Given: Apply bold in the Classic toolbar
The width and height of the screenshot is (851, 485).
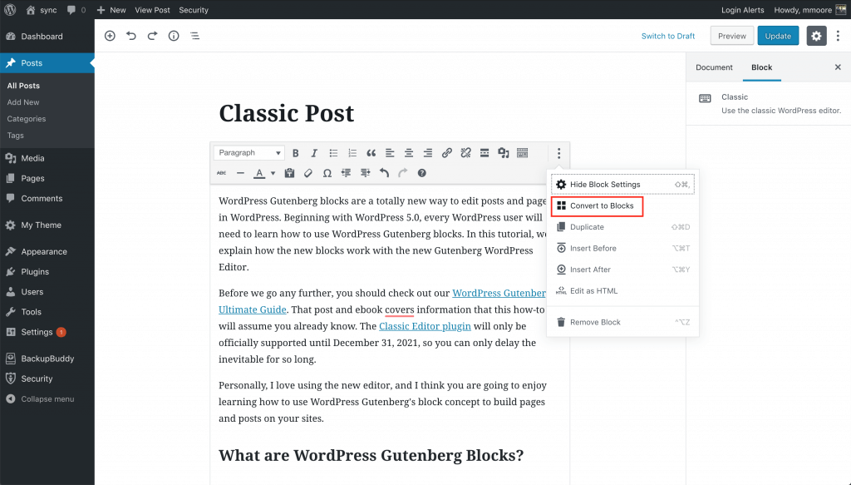Looking at the screenshot, I should coord(295,153).
